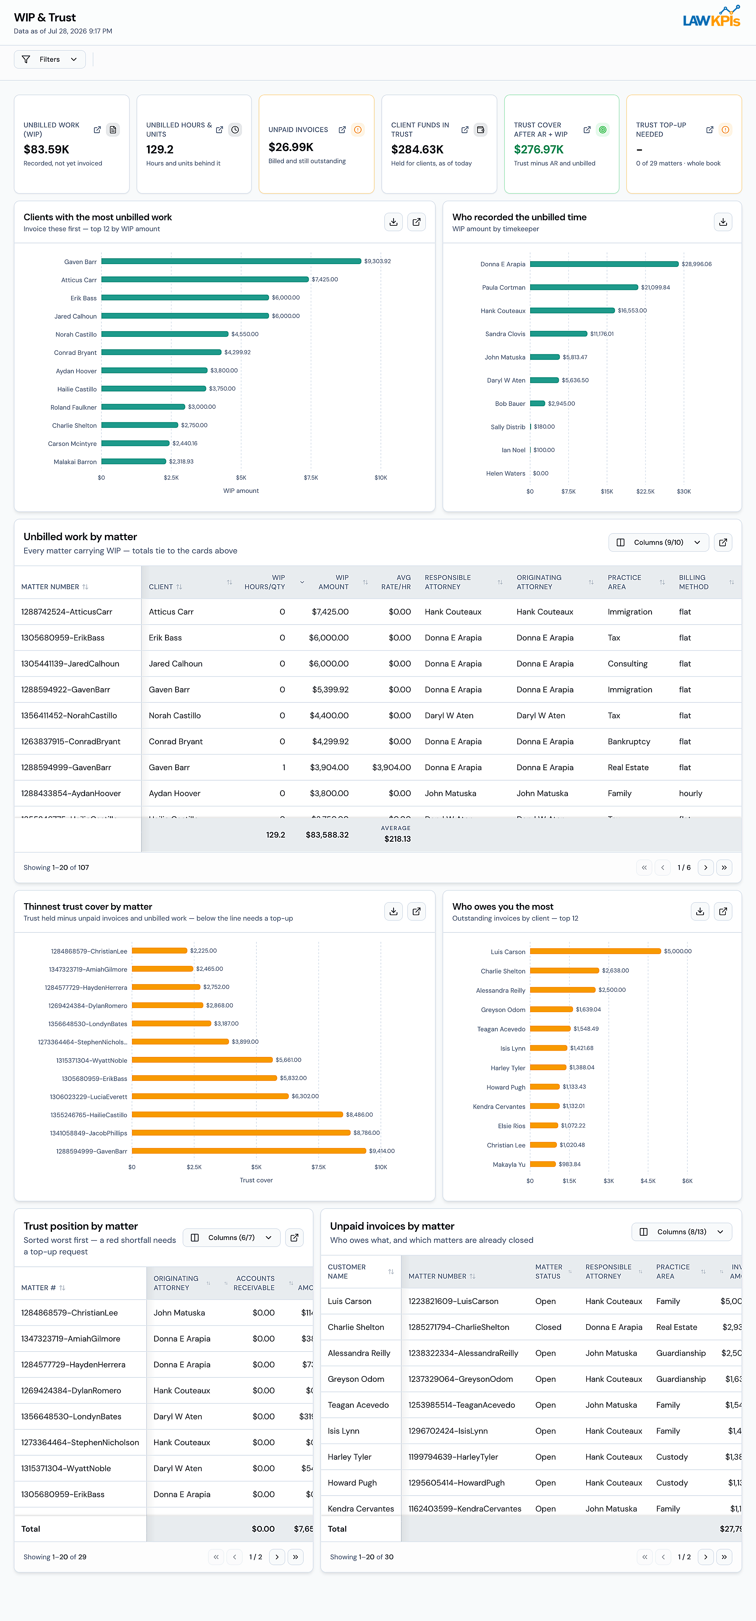The width and height of the screenshot is (756, 1621).
Task: Open Trust Cover After AR + WIP link
Action: (x=587, y=130)
